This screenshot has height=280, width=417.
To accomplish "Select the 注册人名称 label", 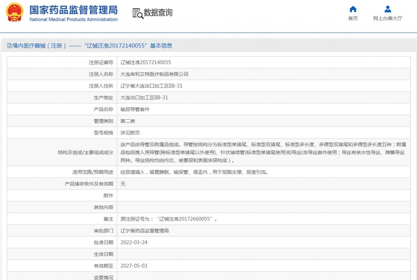I will point(101,74).
